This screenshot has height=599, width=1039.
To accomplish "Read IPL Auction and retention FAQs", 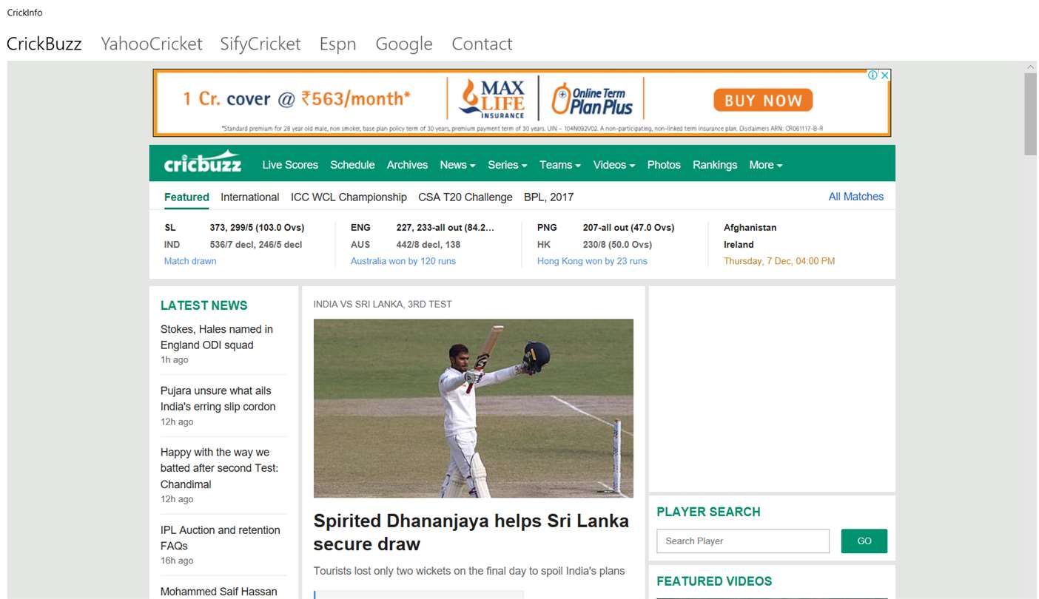I will tap(221, 538).
